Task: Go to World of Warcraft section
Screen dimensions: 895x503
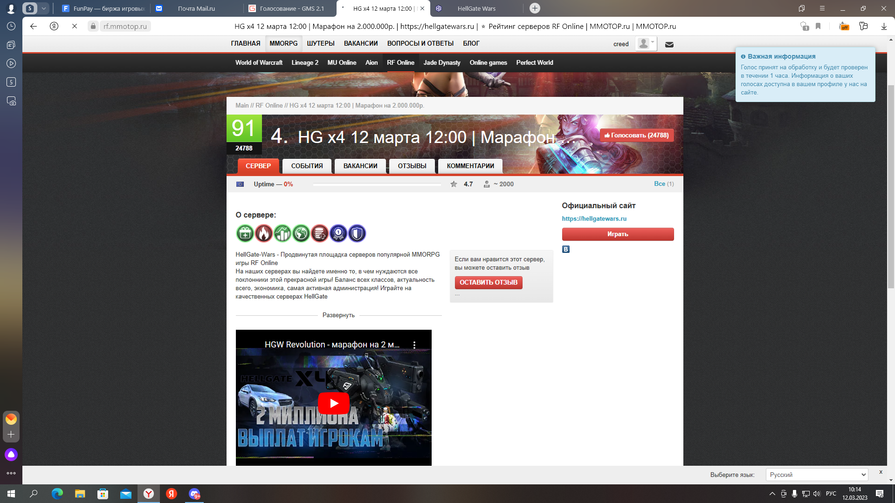Action: (259, 62)
